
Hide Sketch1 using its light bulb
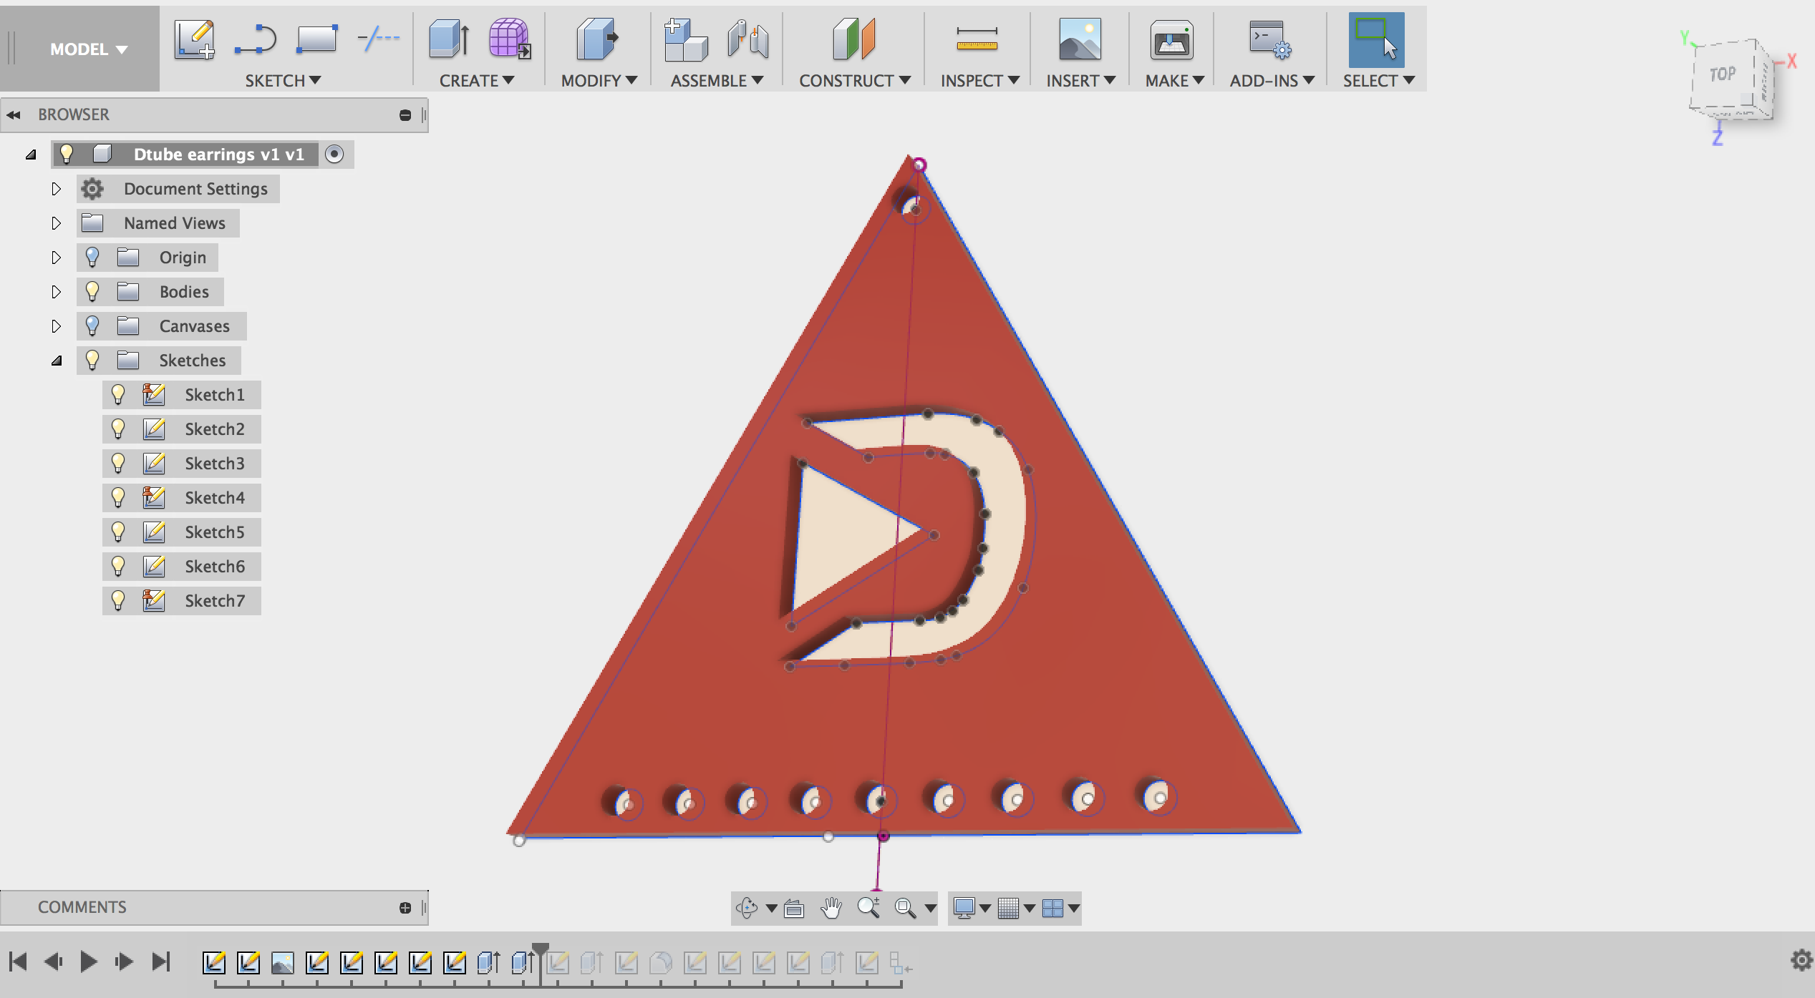click(x=118, y=394)
